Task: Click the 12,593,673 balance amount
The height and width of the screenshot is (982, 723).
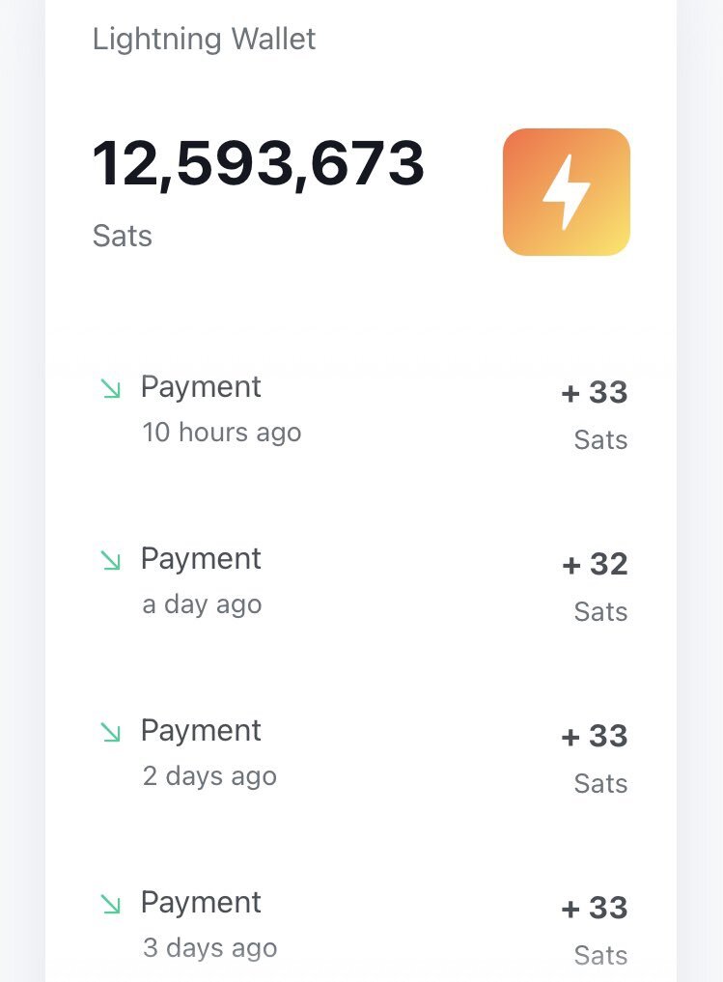Action: pos(259,164)
